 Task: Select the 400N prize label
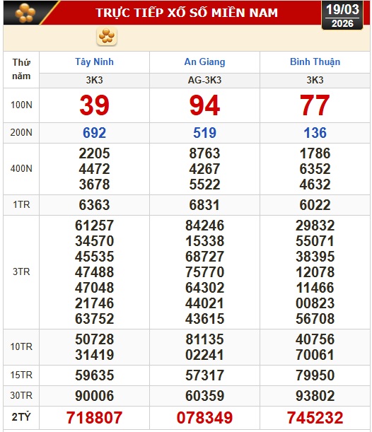21,168
